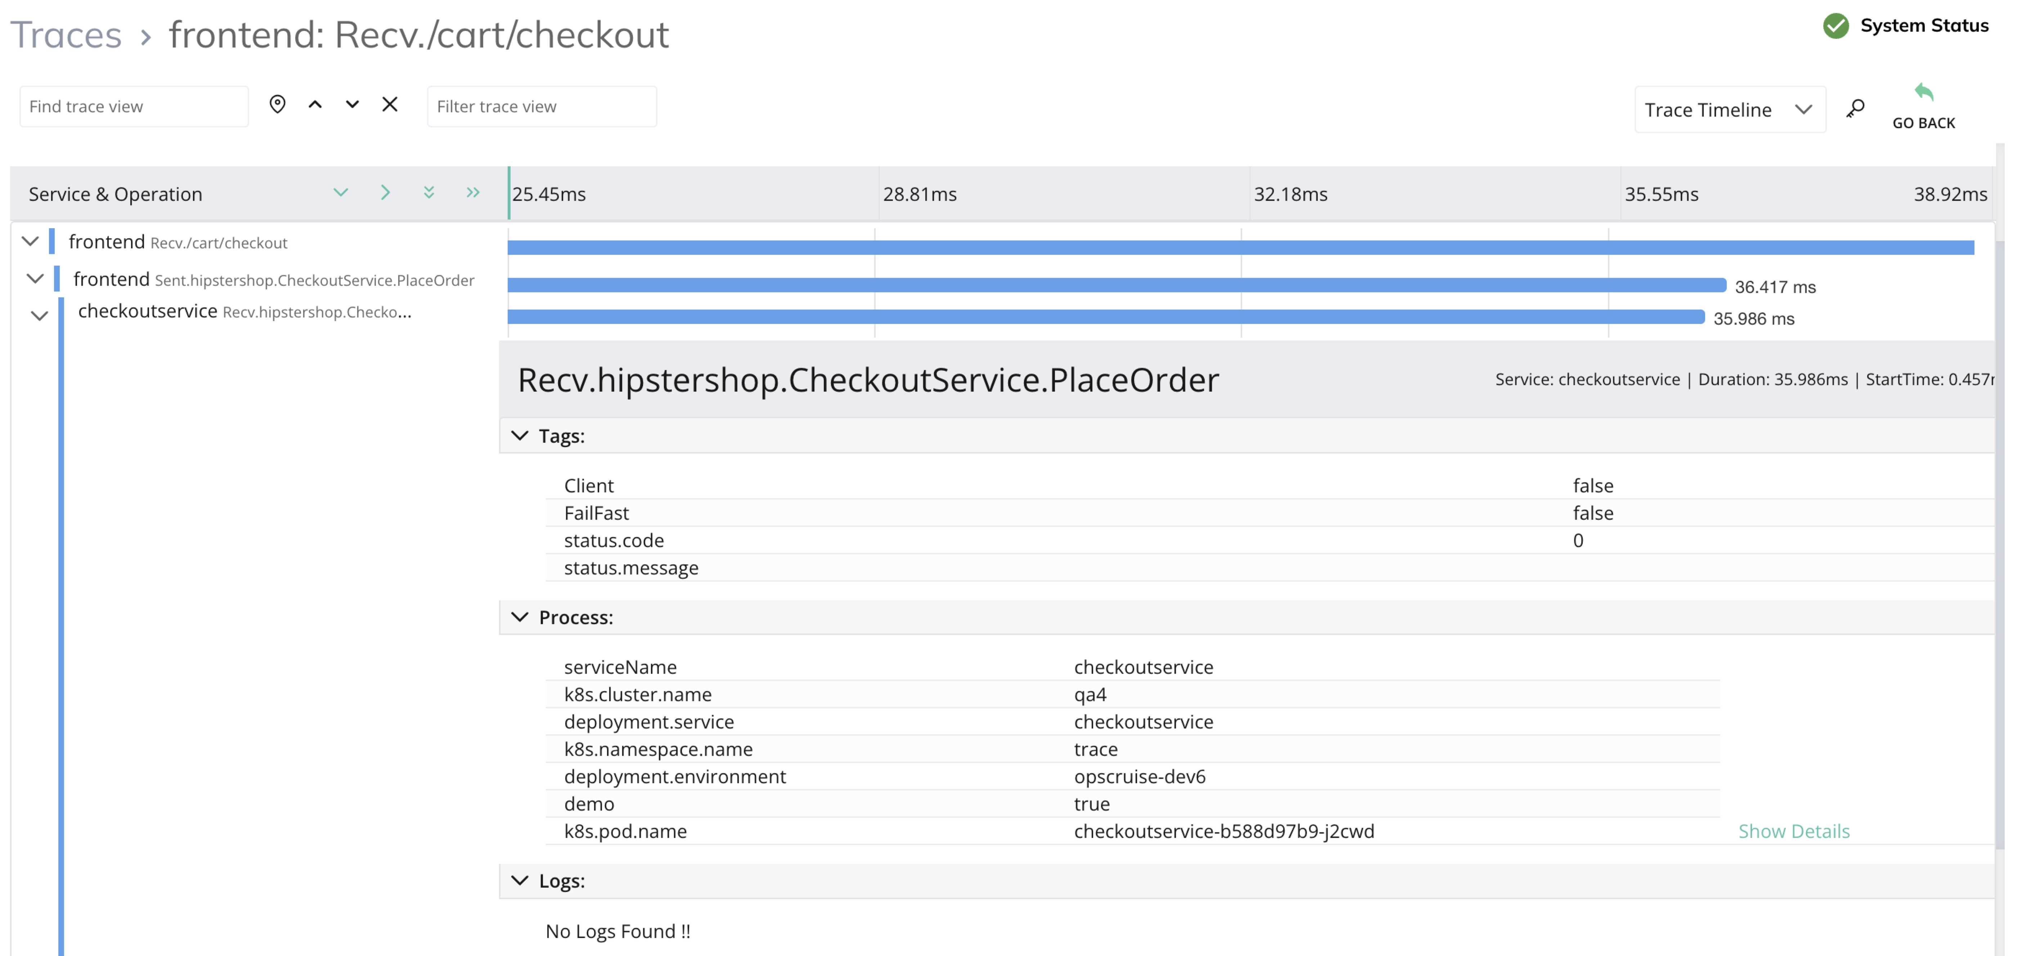Image resolution: width=2022 pixels, height=956 pixels.
Task: Collapse the Process section
Action: [520, 617]
